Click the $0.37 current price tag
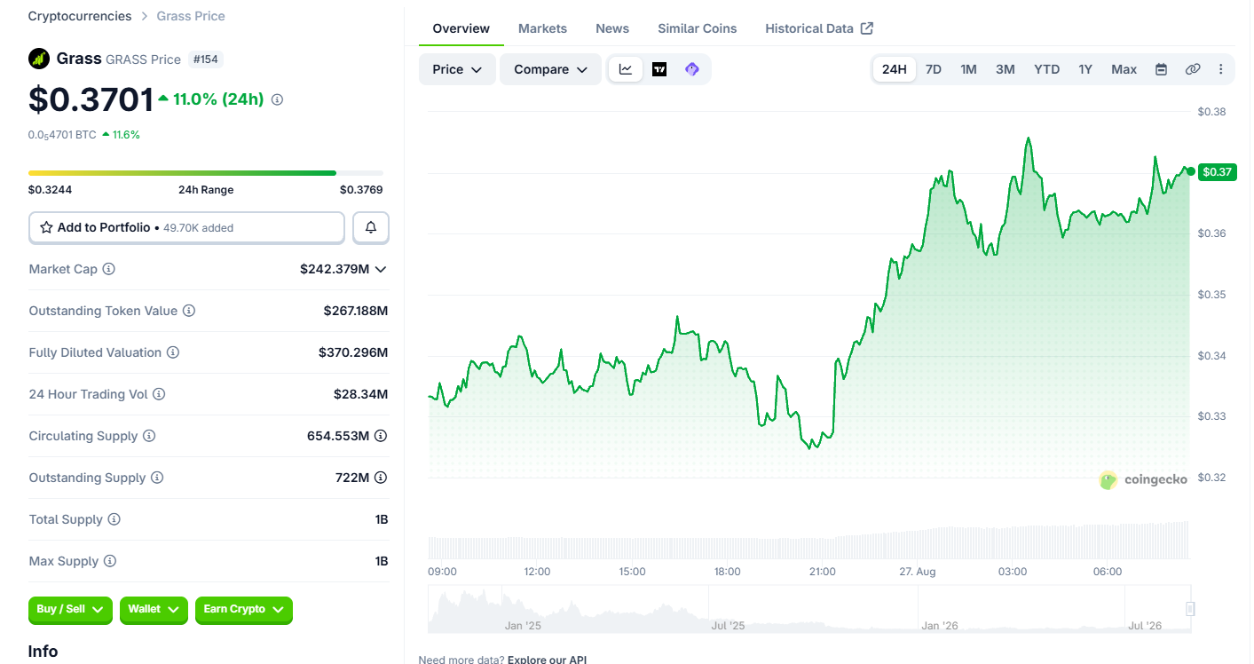This screenshot has height=664, width=1254. [x=1217, y=172]
